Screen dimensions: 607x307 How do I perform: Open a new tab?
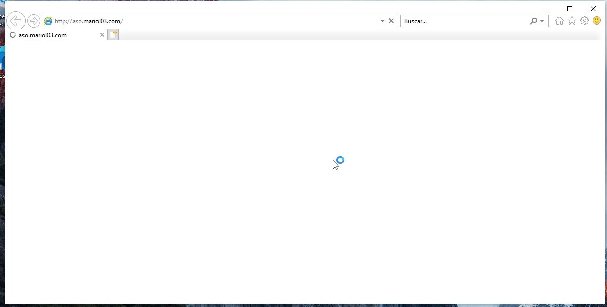point(113,35)
